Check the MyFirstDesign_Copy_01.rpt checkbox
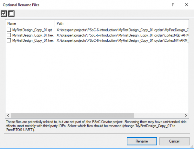Screen dimensions: 194x149 9,30
